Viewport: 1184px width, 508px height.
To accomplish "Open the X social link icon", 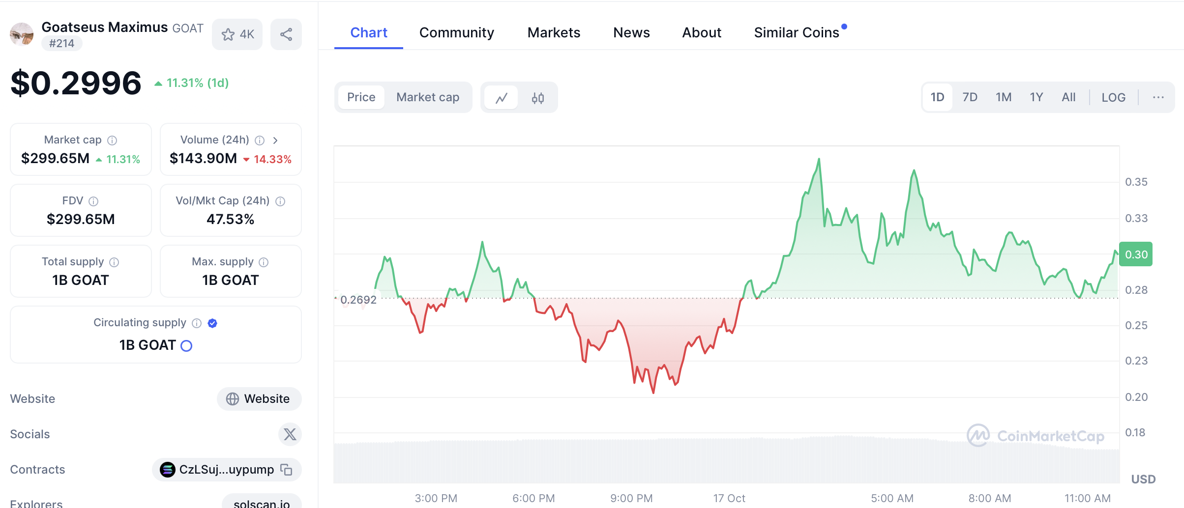I will [x=290, y=434].
